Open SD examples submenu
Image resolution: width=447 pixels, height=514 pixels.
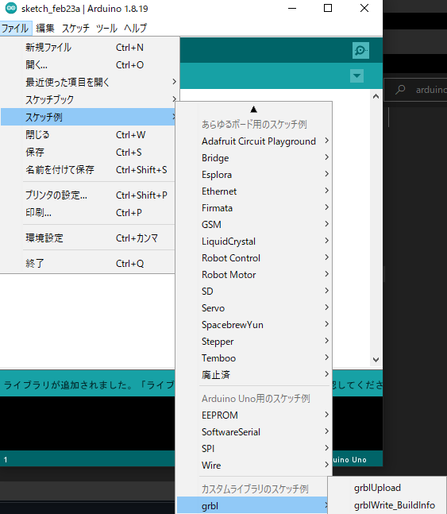pyautogui.click(x=254, y=292)
